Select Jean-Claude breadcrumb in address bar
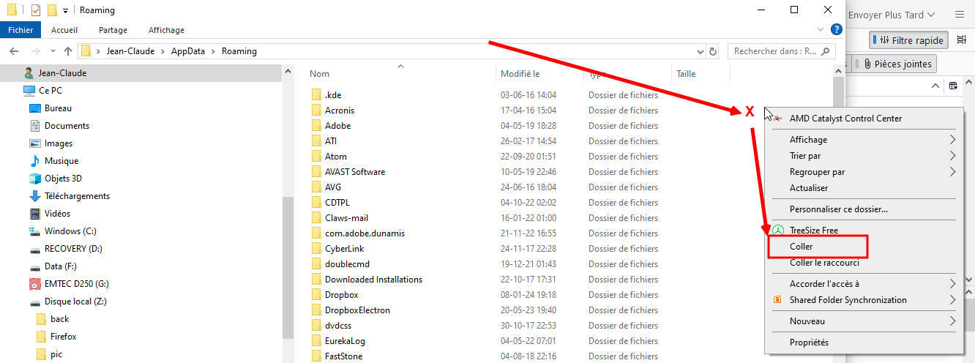Screen dimensions: 975x363 129,51
